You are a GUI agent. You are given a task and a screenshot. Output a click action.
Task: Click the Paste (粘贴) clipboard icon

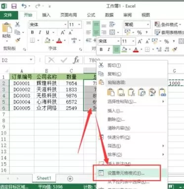(6, 28)
